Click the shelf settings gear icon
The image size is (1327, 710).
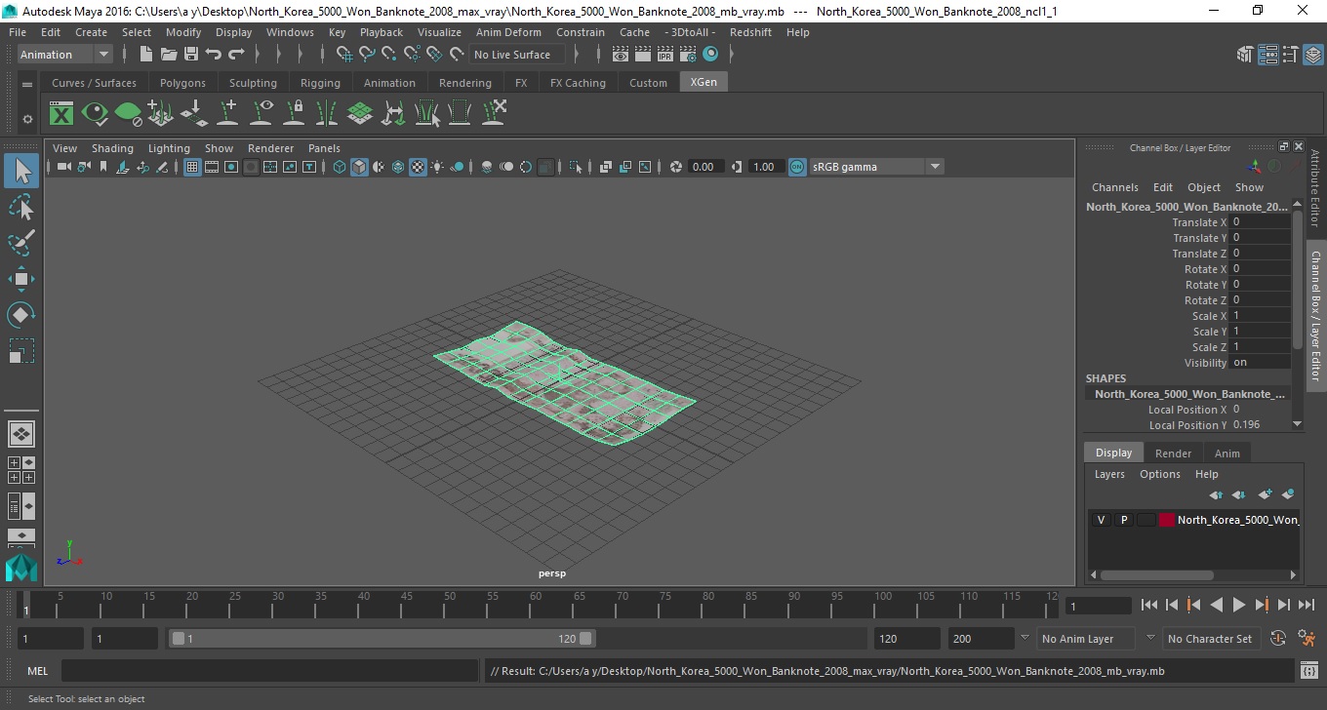(x=27, y=119)
